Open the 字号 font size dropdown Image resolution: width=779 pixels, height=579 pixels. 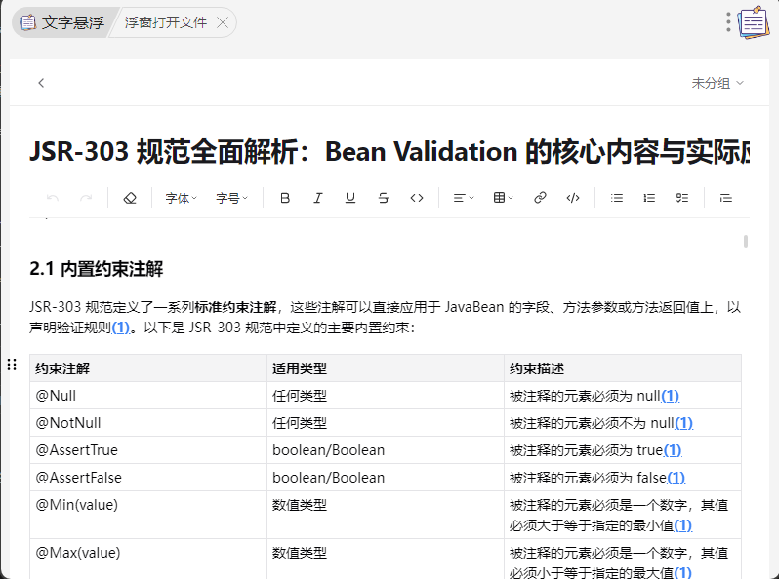231,198
